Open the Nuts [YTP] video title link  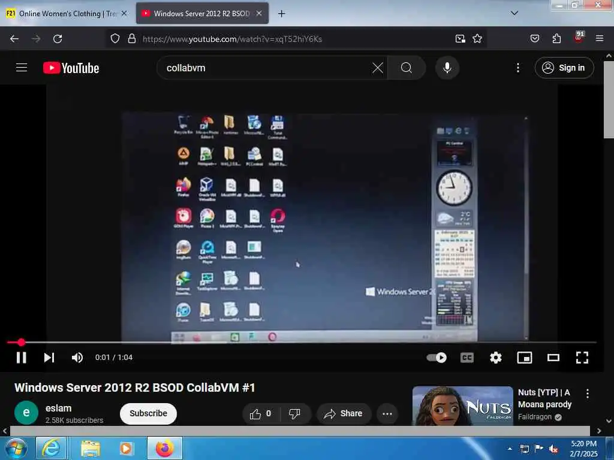click(x=544, y=398)
